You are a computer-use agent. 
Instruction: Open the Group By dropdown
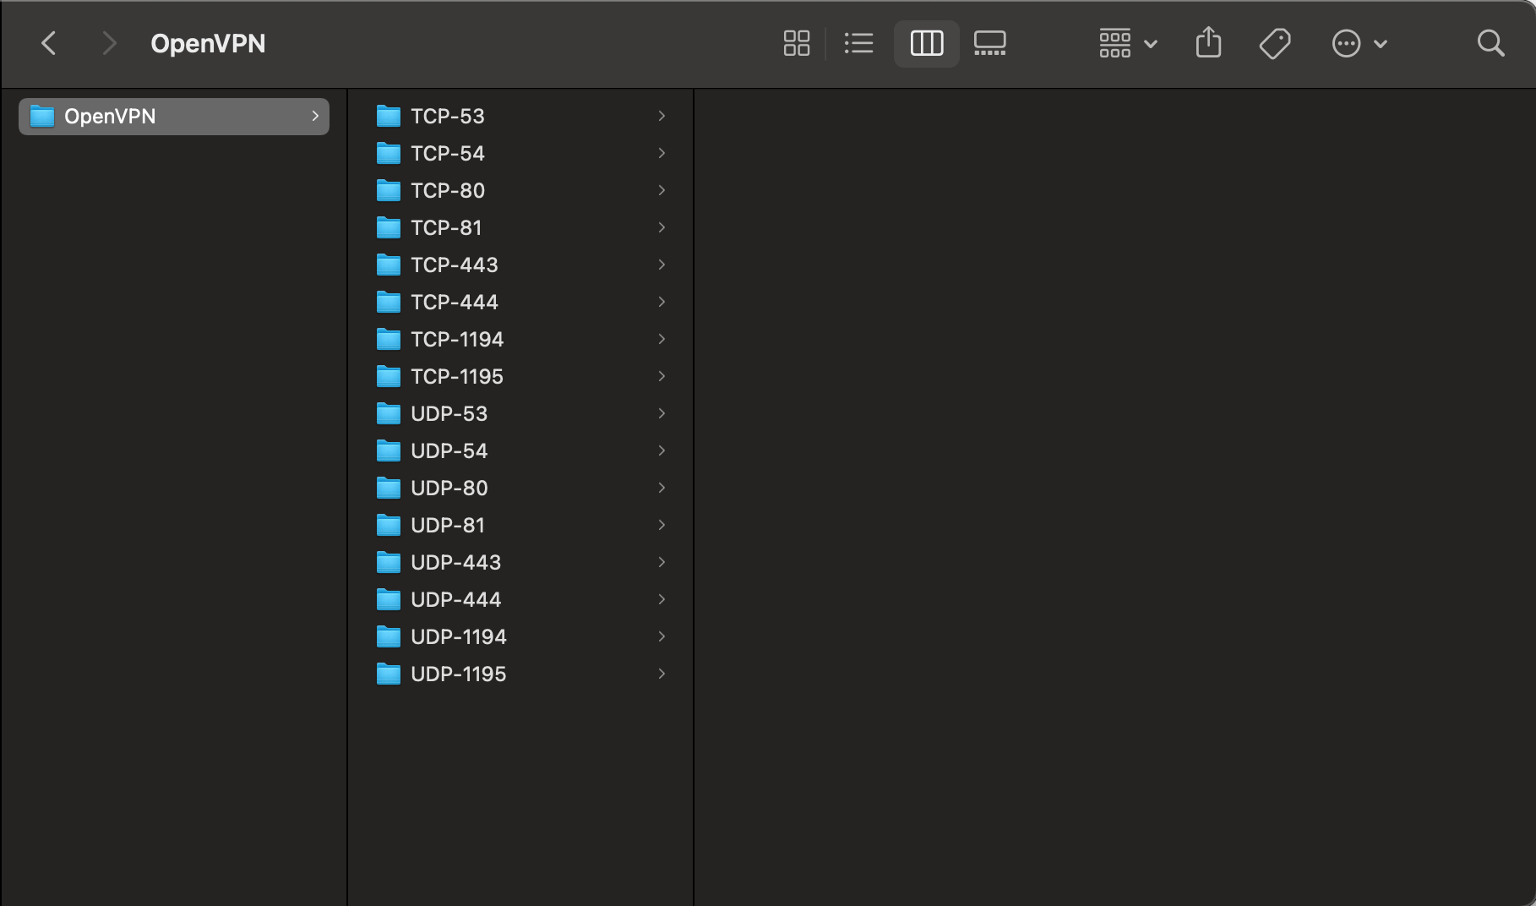pos(1128,43)
